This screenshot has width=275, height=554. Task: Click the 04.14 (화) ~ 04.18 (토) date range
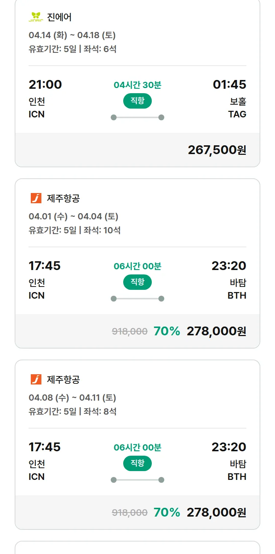coord(72,35)
